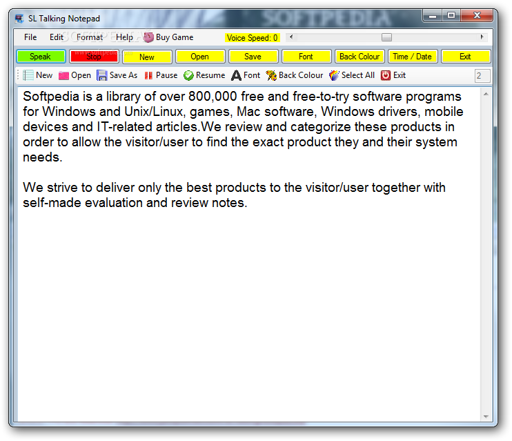Click the SL Talking Notepad title icon
This screenshot has height=441, width=512.
[x=19, y=19]
